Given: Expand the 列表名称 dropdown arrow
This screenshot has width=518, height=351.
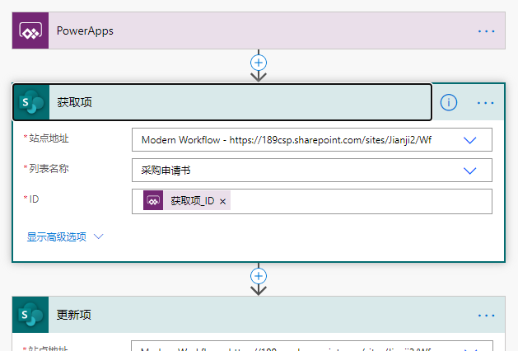Looking at the screenshot, I should 469,171.
